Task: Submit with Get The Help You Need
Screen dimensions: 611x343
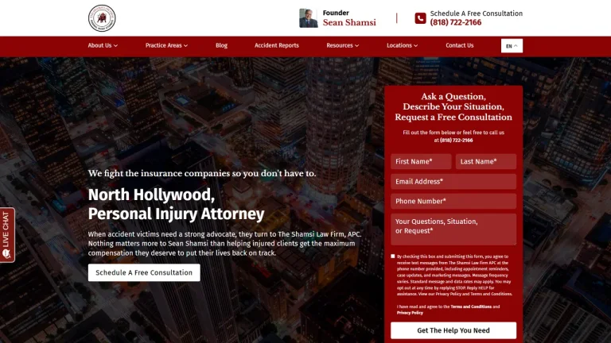Action: pos(453,330)
